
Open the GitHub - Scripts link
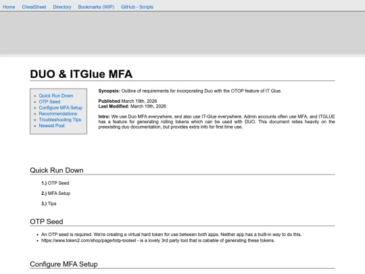tap(137, 7)
